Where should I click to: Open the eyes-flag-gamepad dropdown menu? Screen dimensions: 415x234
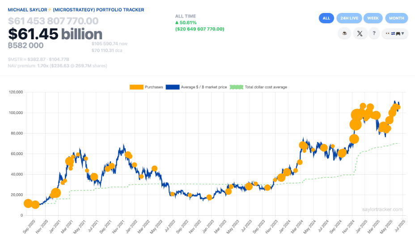tap(394, 33)
